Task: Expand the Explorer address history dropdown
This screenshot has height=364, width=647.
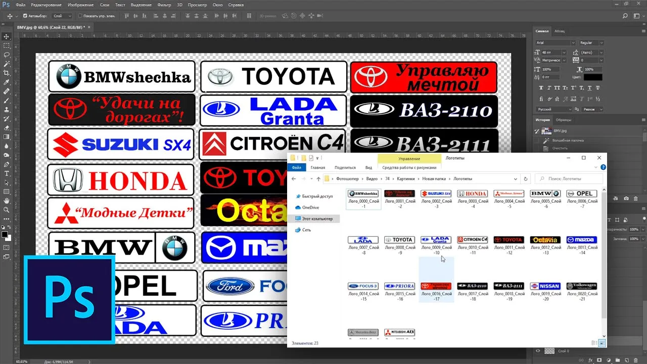Action: pyautogui.click(x=516, y=178)
